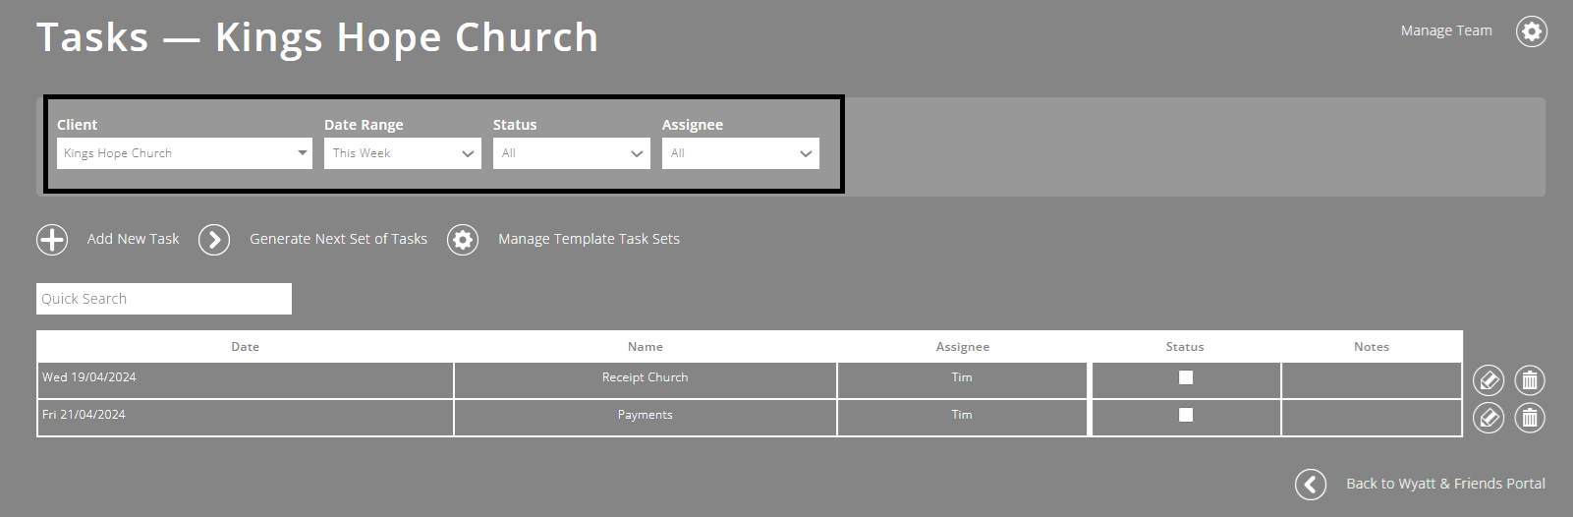Click Back to Wyatt & Friends Portal link

coord(1445,484)
